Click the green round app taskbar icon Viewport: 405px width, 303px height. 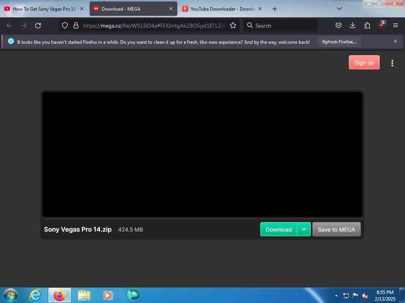(133, 295)
